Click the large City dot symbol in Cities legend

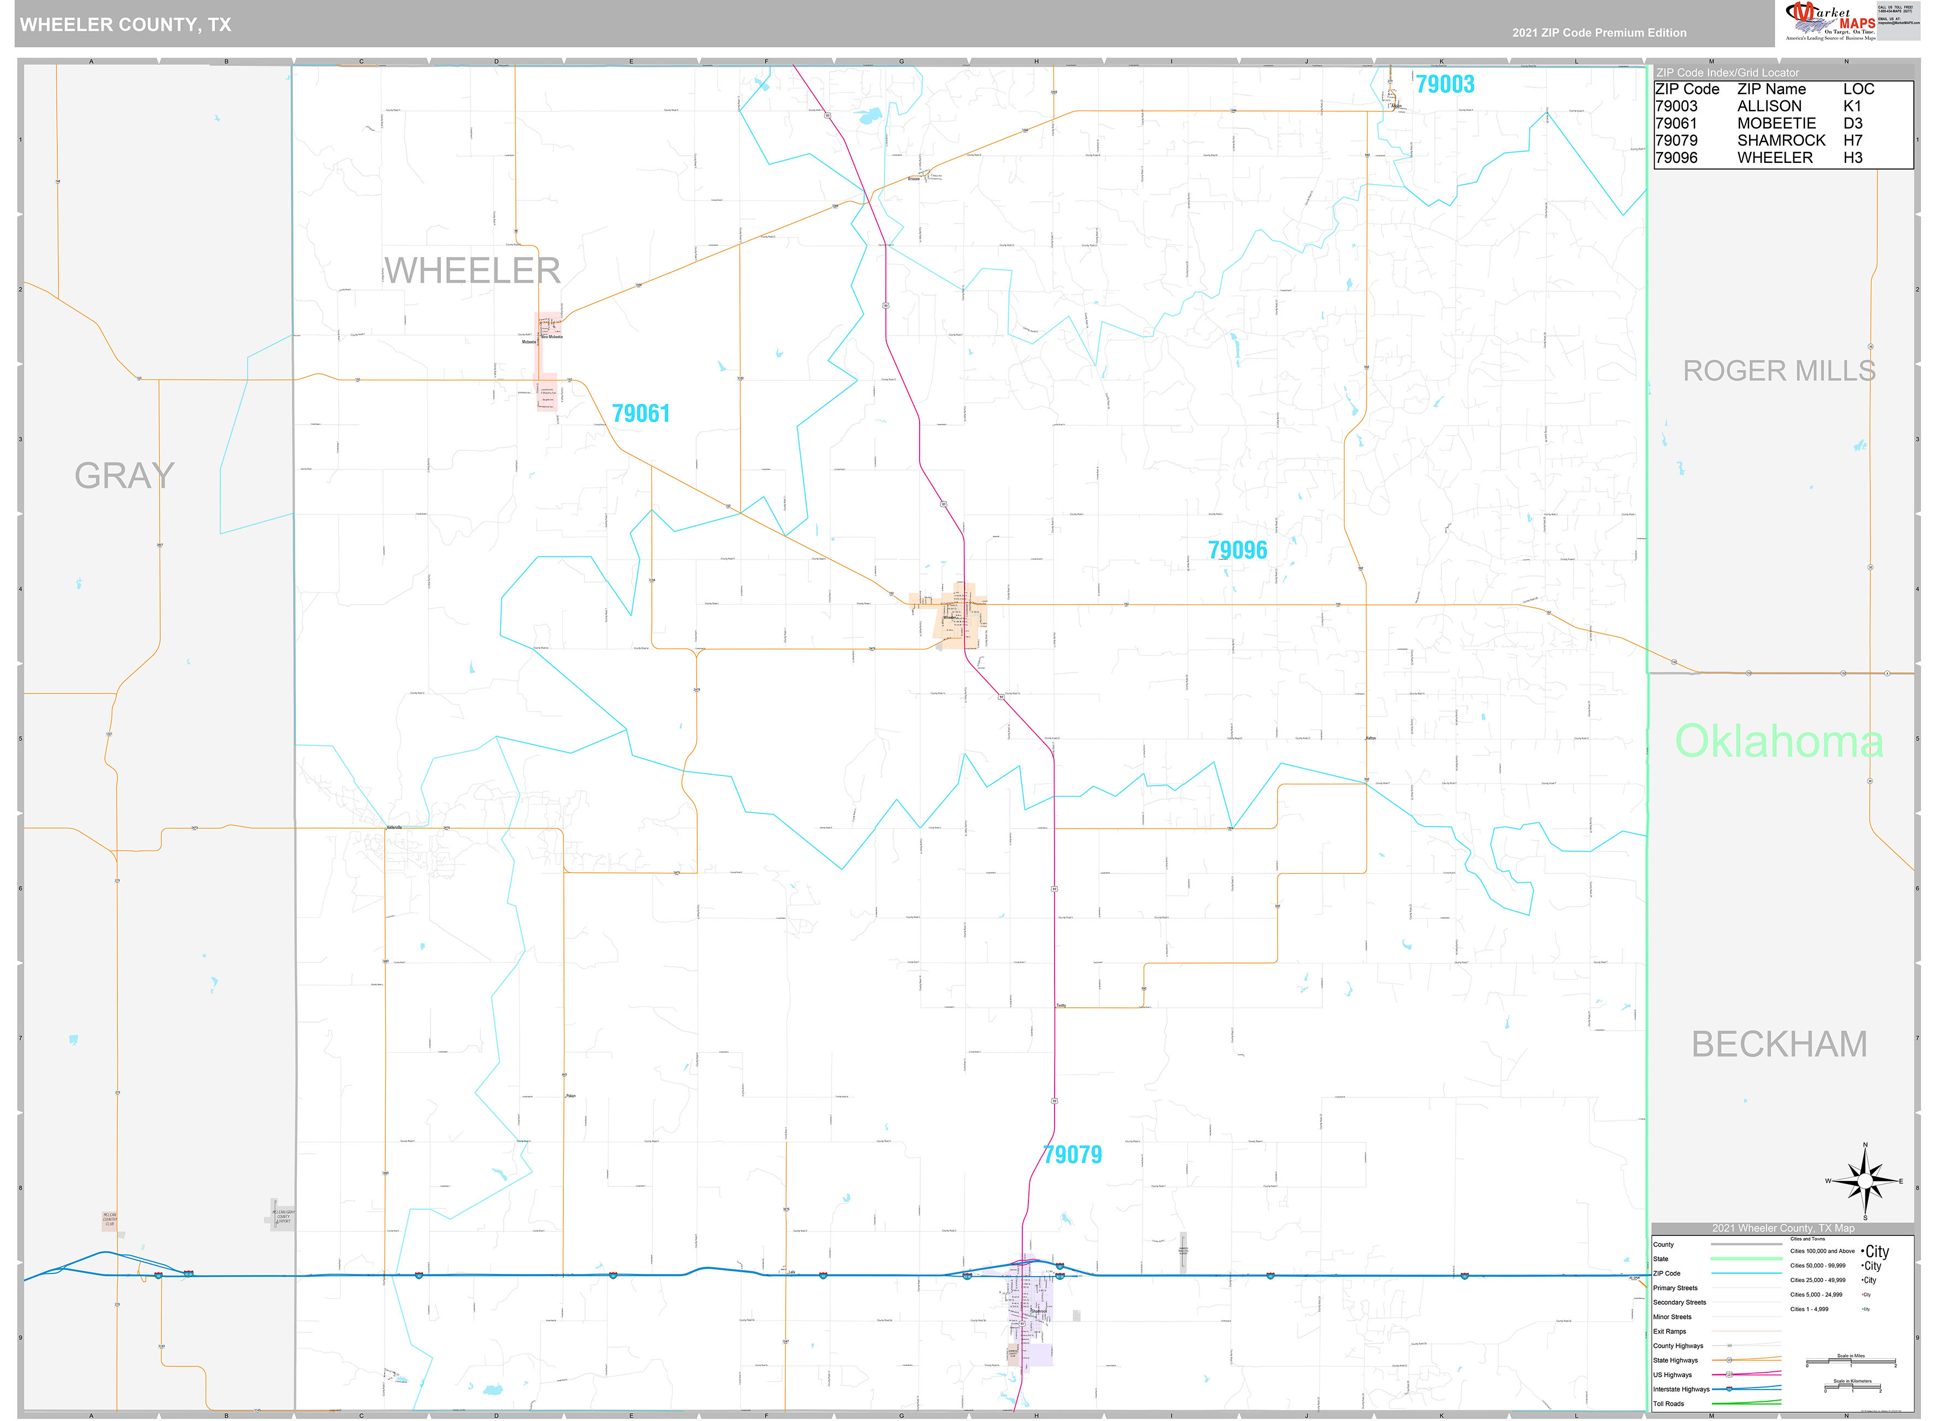click(1862, 1252)
